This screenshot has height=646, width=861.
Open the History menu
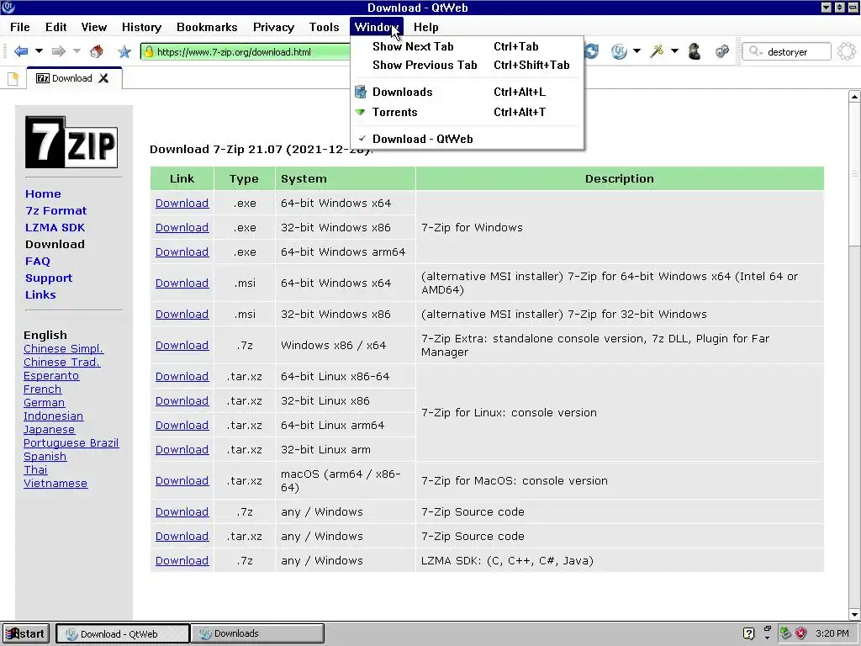point(141,27)
